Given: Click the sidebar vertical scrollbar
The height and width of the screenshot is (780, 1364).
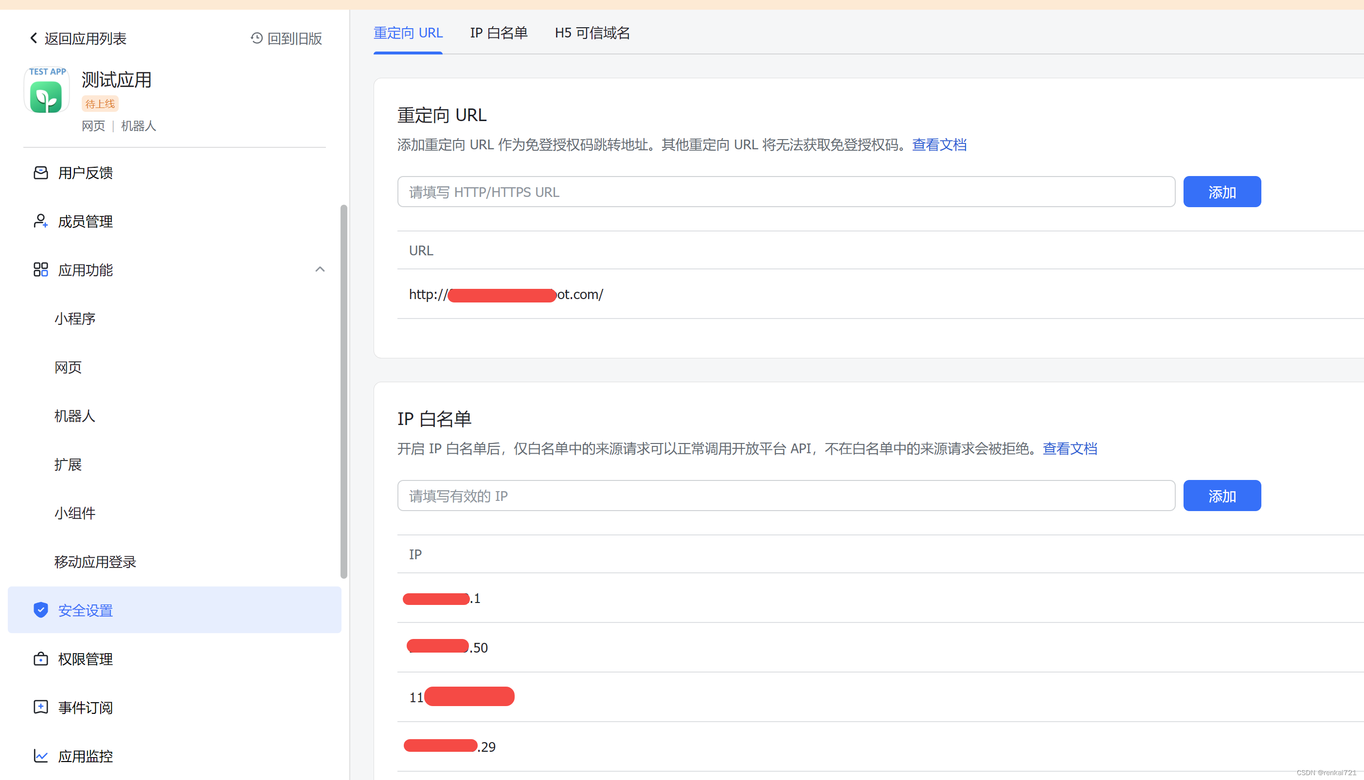Looking at the screenshot, I should [x=343, y=391].
